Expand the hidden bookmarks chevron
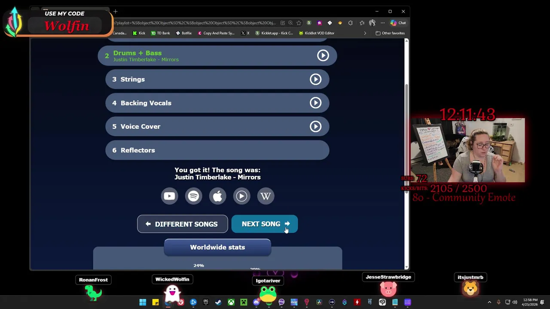550x309 pixels. (365, 33)
